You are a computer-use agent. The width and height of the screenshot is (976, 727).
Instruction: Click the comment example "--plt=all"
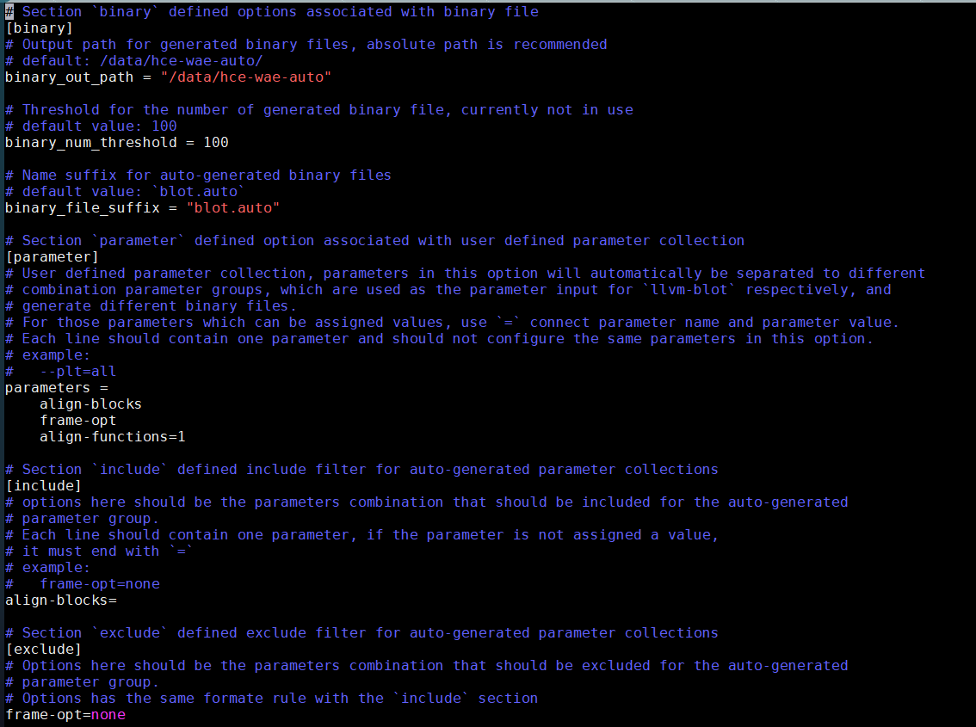pos(77,372)
